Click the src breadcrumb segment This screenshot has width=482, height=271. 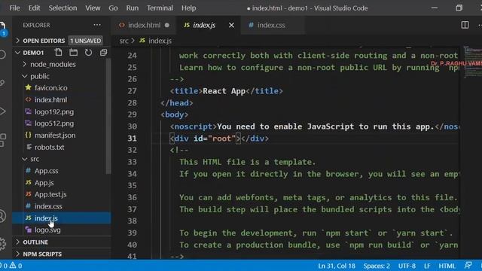124,41
